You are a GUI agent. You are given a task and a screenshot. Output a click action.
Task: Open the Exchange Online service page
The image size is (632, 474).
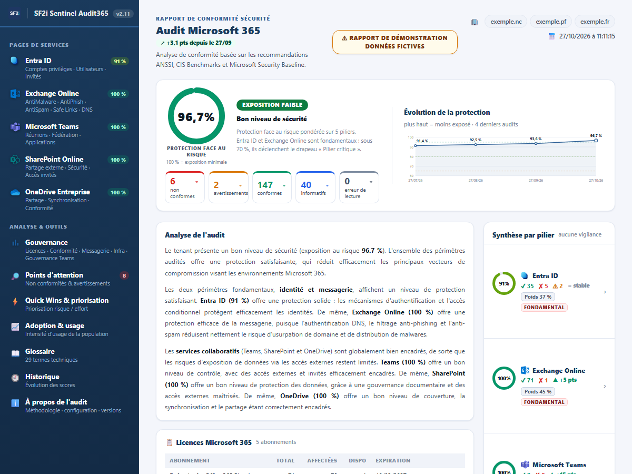69,101
